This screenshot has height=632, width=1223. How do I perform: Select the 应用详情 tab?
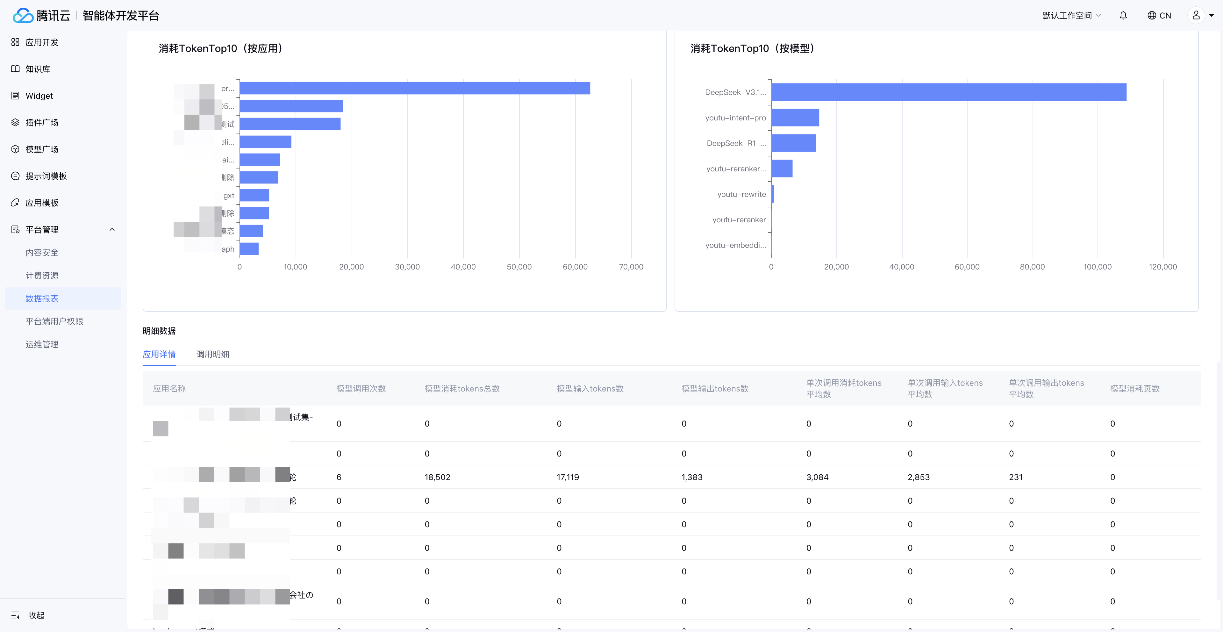[x=159, y=354]
